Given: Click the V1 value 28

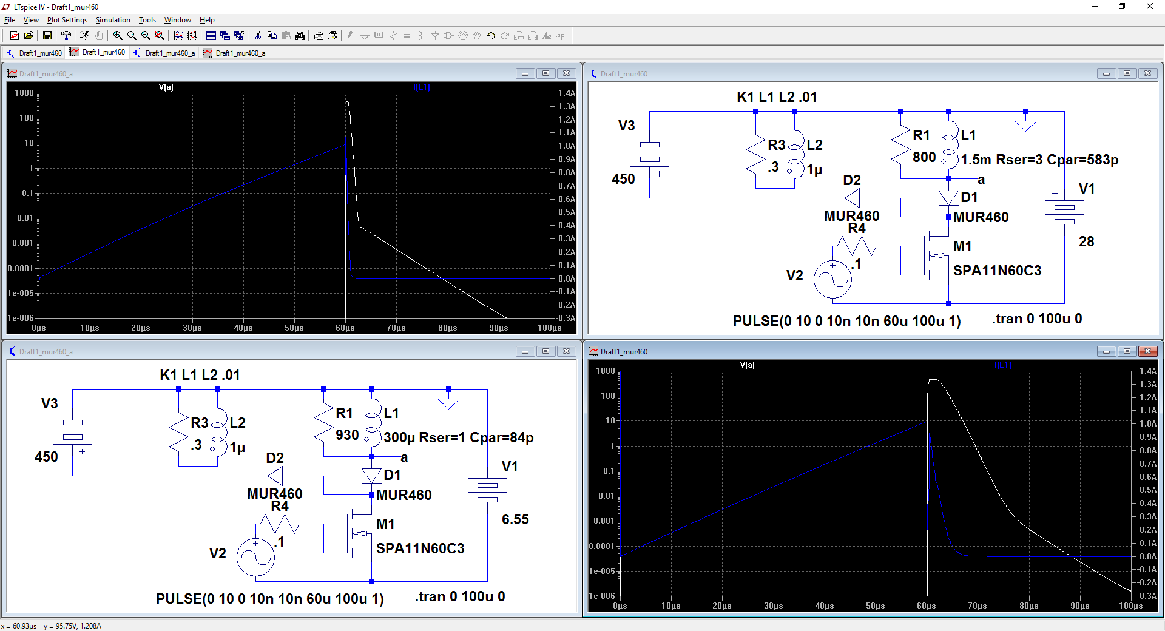Looking at the screenshot, I should click(1086, 241).
